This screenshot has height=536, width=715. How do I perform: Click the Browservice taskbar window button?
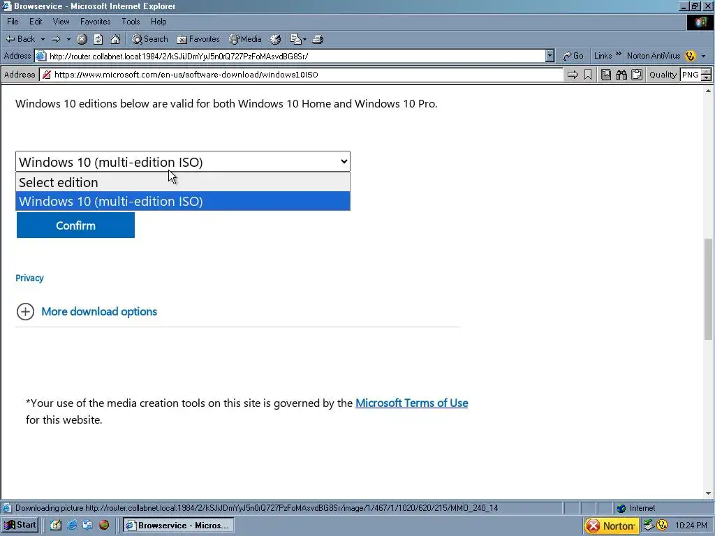click(x=179, y=525)
